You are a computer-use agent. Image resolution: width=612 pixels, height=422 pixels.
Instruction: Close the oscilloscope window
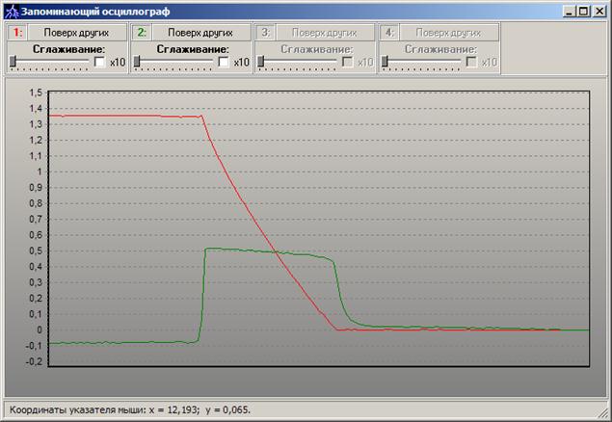pos(599,12)
